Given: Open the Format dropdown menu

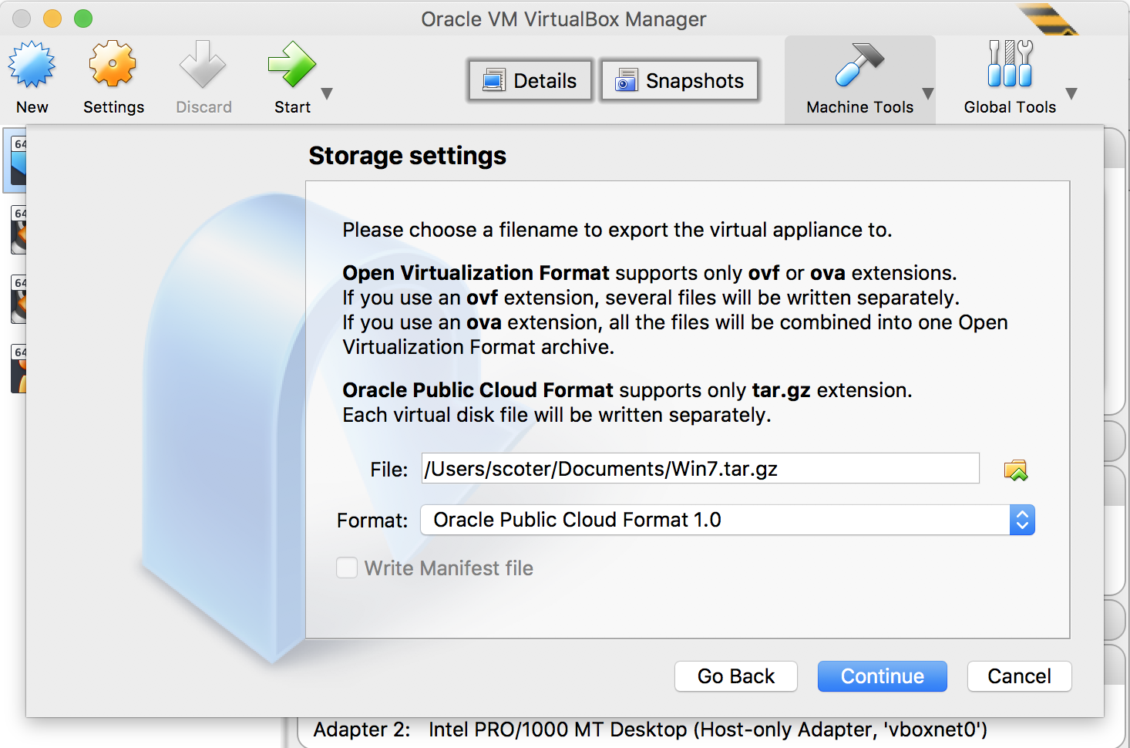Looking at the screenshot, I should click(727, 521).
